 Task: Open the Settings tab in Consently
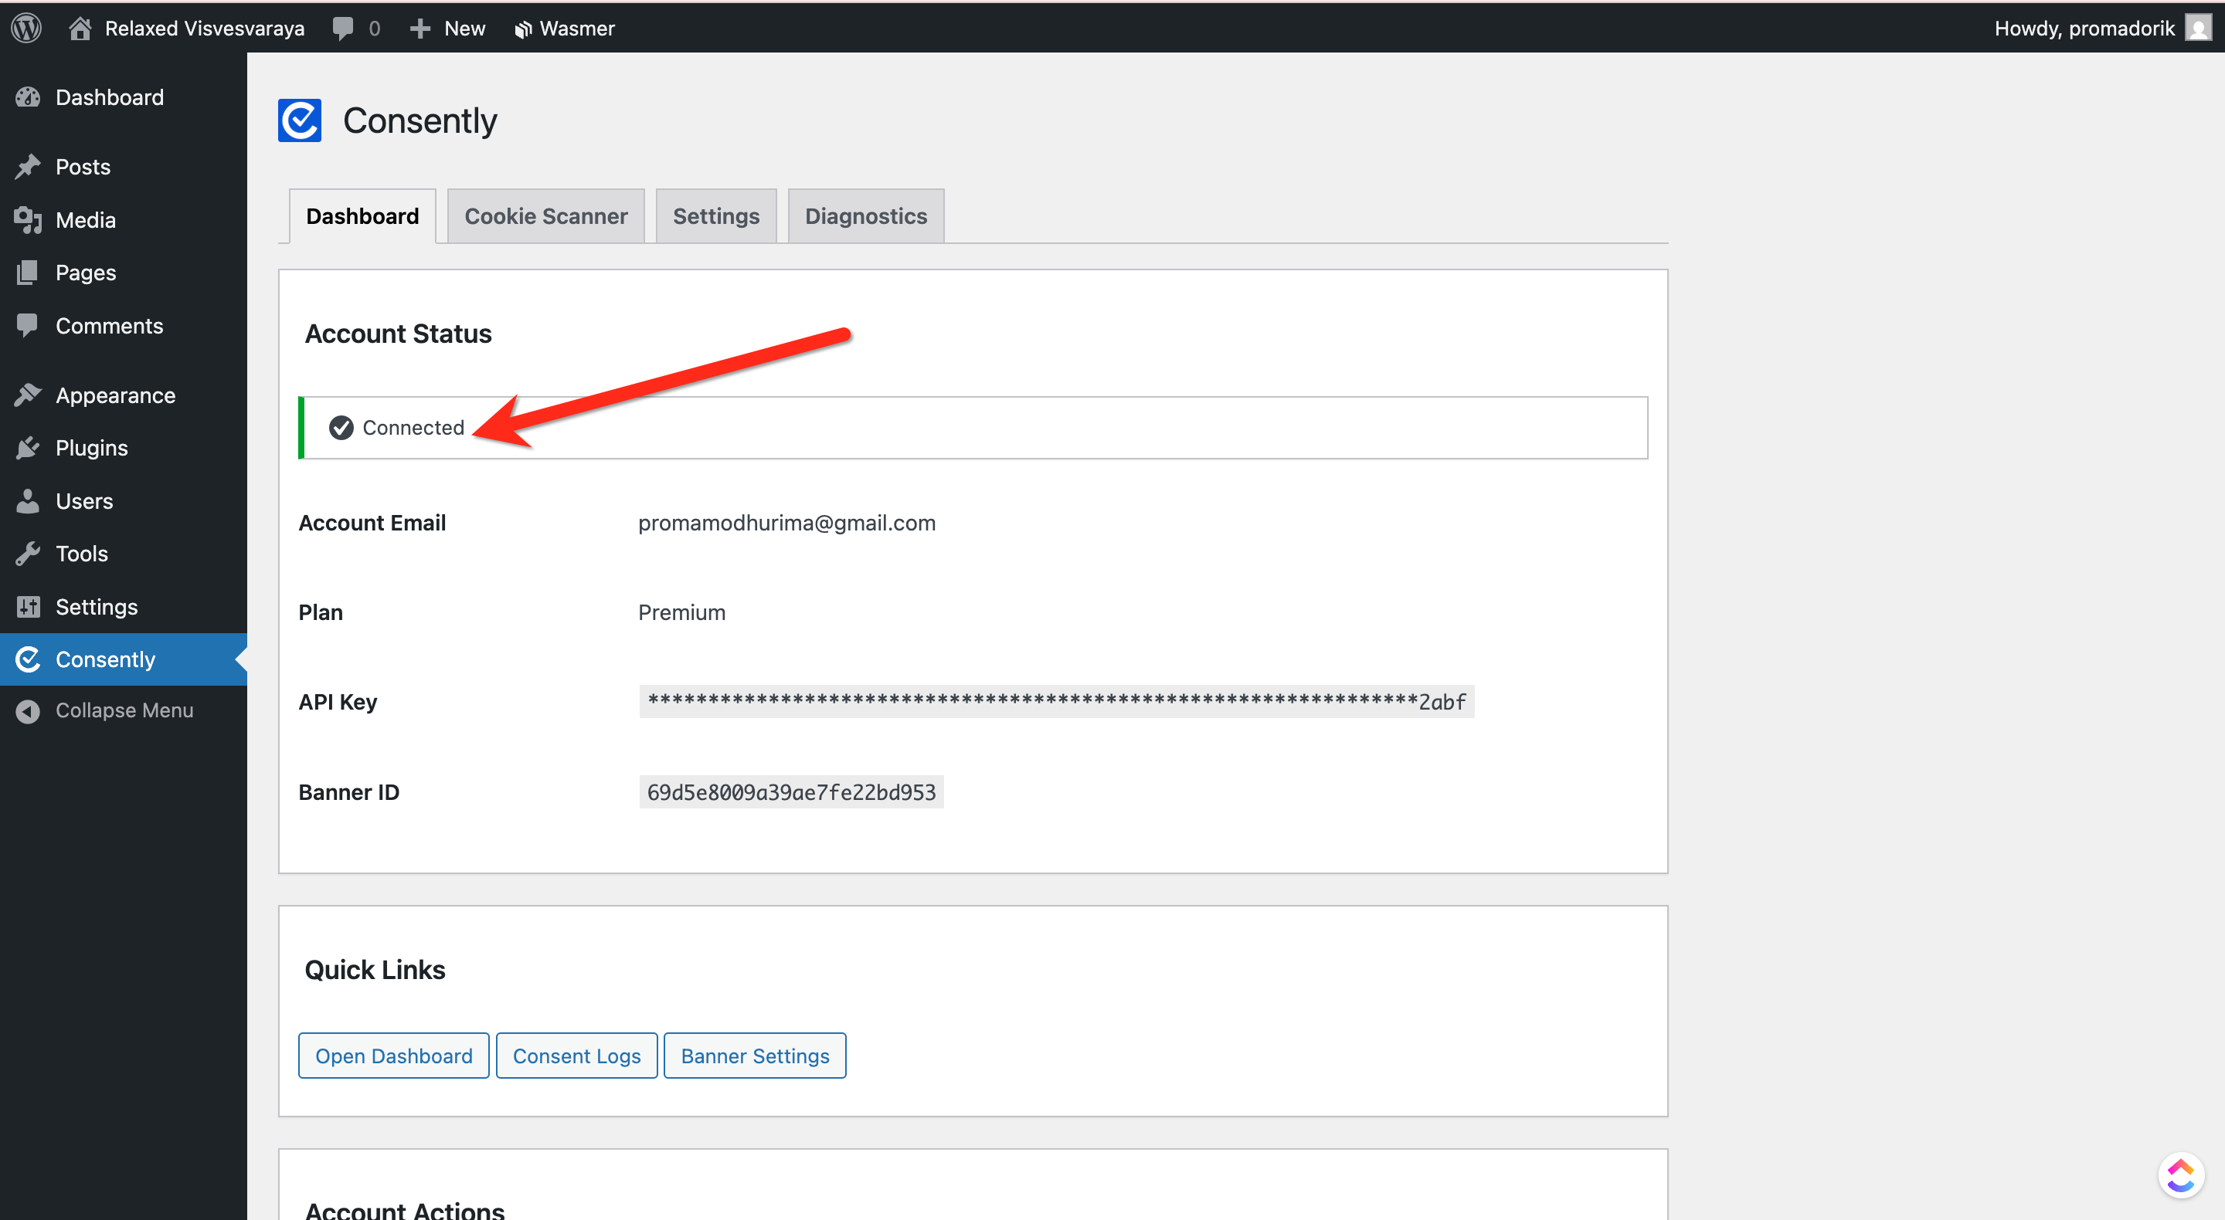click(715, 216)
